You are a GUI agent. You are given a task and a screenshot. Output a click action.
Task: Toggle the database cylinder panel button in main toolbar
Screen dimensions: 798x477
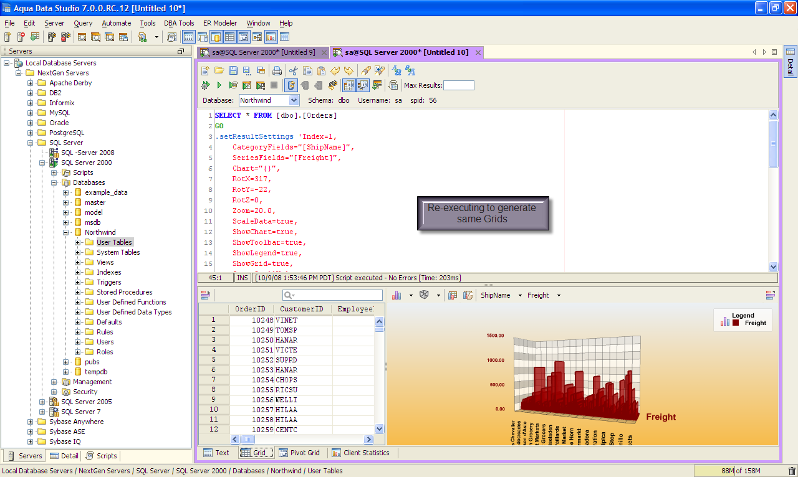tap(216, 37)
